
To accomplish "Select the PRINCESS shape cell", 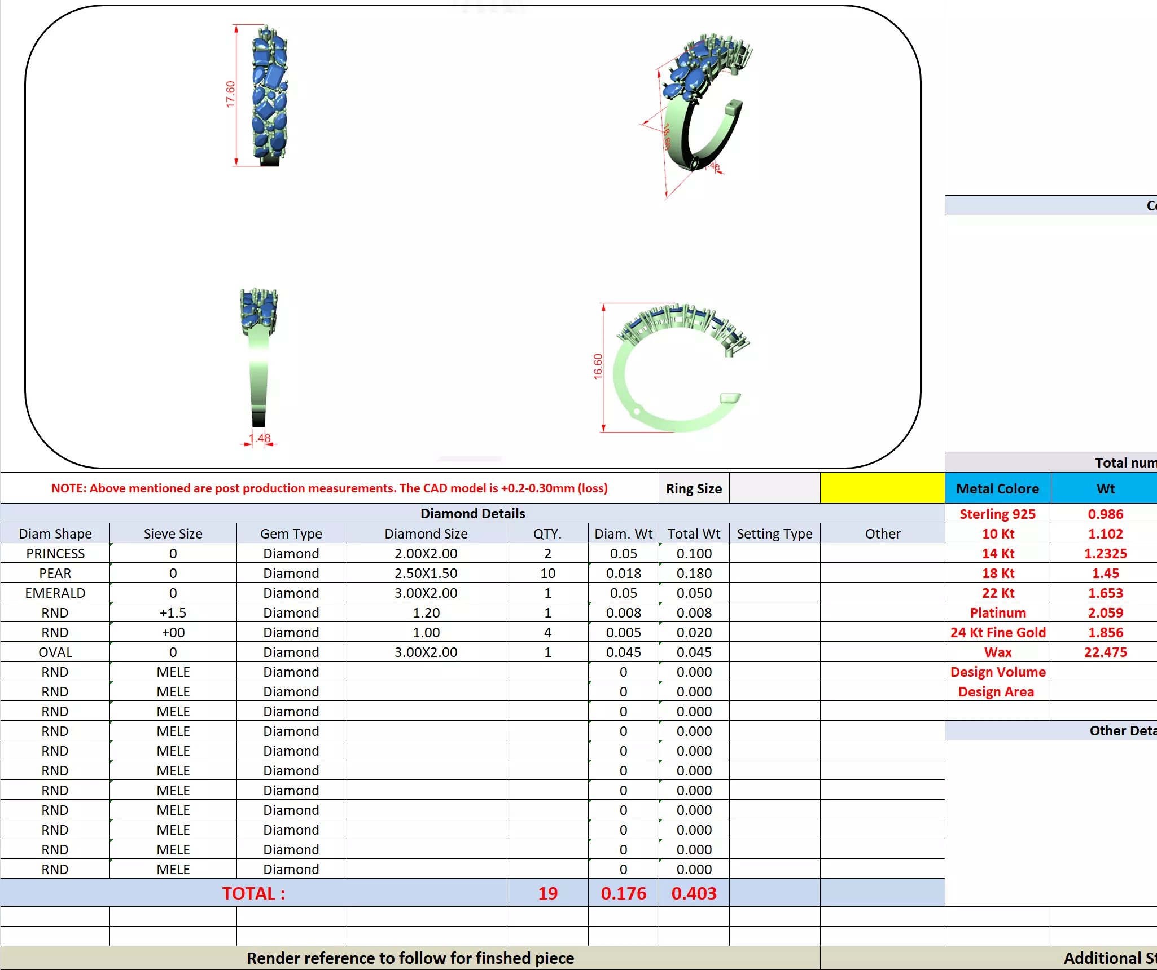I will pos(55,553).
